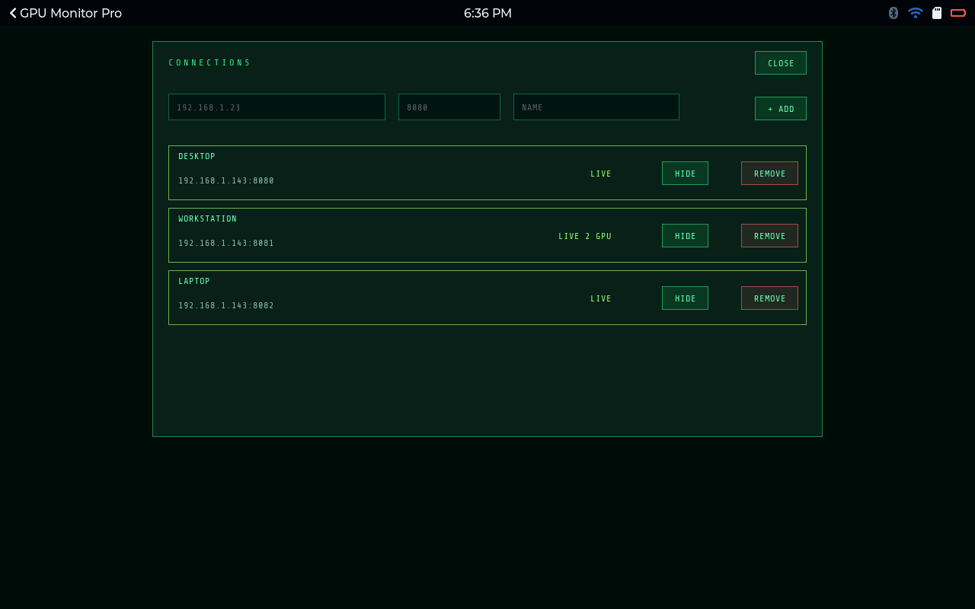
Task: Hide the Laptop connection
Action: [685, 298]
